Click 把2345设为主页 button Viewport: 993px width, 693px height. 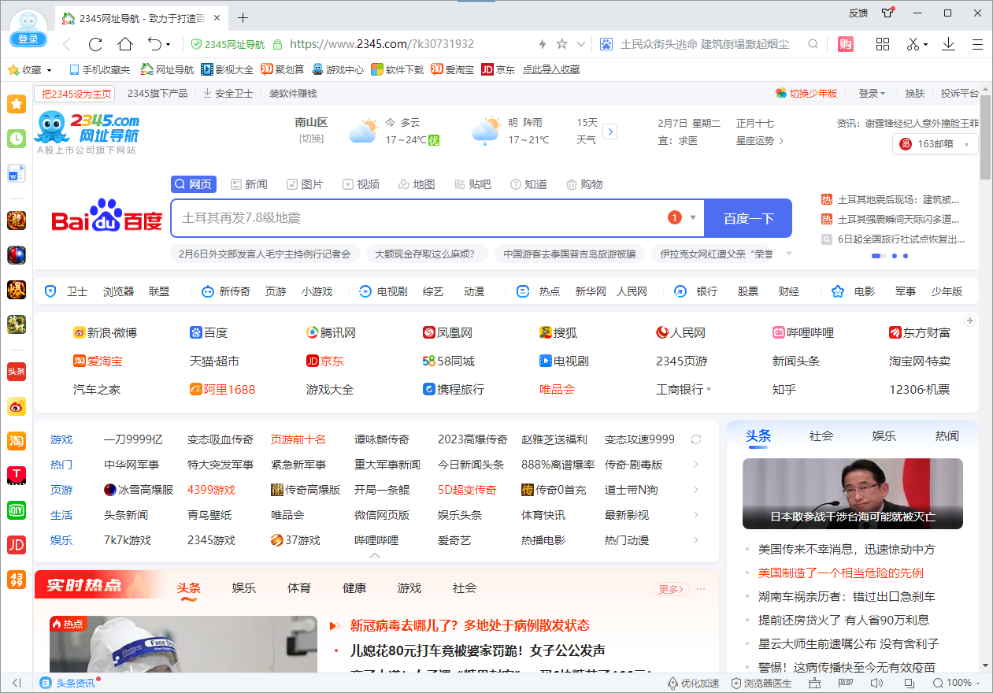(x=76, y=94)
